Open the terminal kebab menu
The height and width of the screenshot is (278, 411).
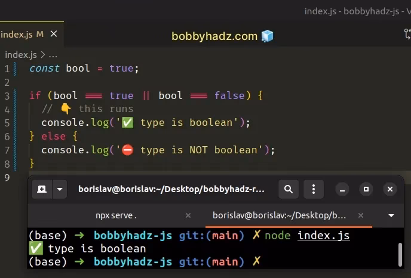click(x=314, y=189)
